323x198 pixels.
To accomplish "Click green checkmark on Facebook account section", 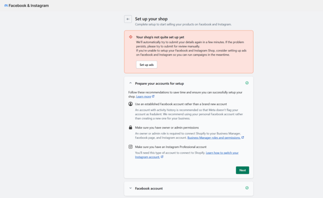I will 247,188.
